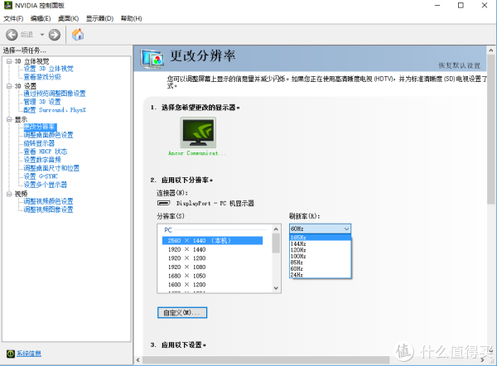
Task: Click resolution list scroll up arrow
Action: (276, 229)
